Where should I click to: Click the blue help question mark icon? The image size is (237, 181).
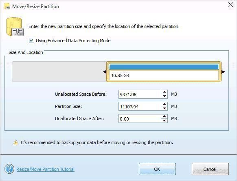9,169
